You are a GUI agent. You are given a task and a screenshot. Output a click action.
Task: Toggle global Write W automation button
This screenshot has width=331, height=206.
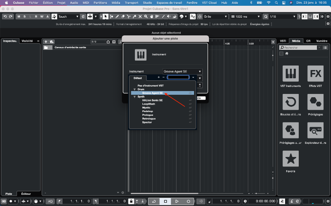coord(42,16)
